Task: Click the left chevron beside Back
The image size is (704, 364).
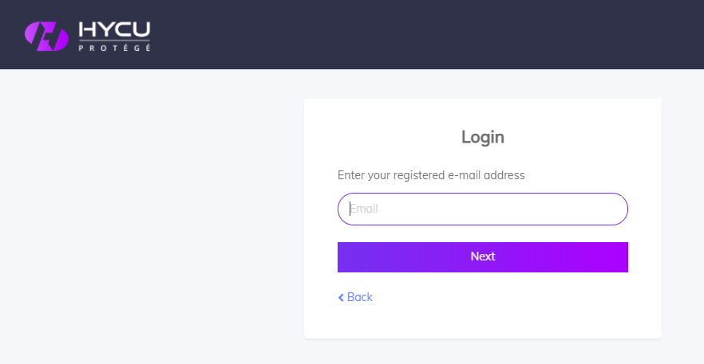Action: [341, 297]
